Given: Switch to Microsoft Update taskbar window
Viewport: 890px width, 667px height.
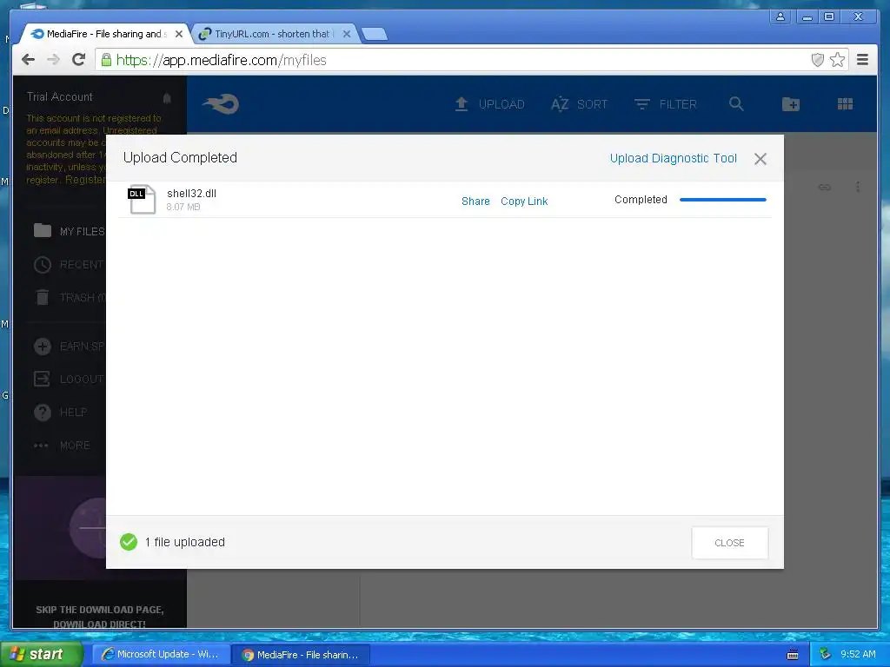Looking at the screenshot, I should click(x=161, y=654).
